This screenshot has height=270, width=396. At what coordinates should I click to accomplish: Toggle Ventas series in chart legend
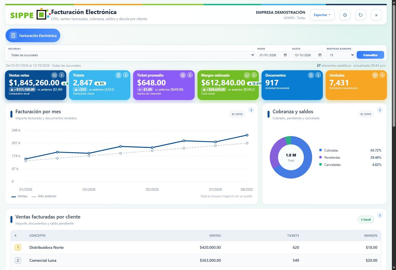click(x=19, y=196)
